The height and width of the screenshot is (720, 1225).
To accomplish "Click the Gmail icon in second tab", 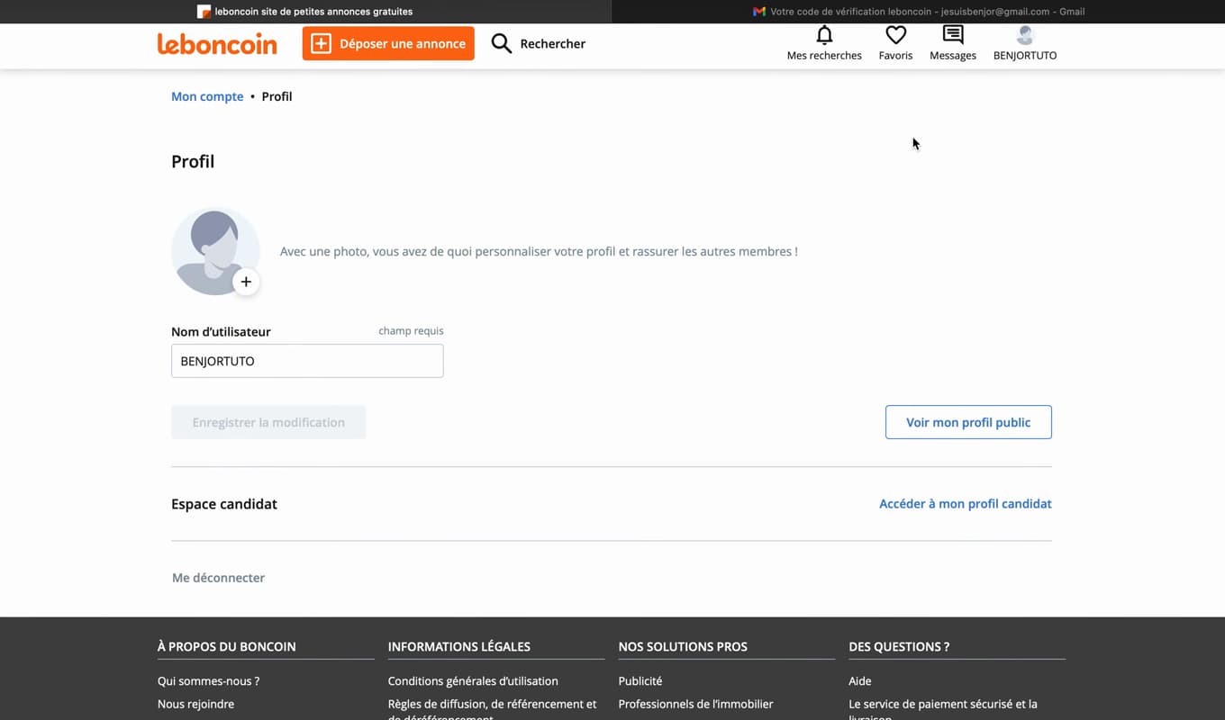I will [x=759, y=12].
